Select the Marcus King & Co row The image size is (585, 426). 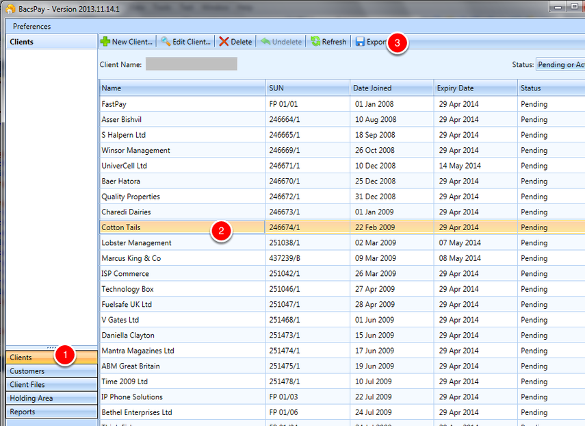click(342, 258)
